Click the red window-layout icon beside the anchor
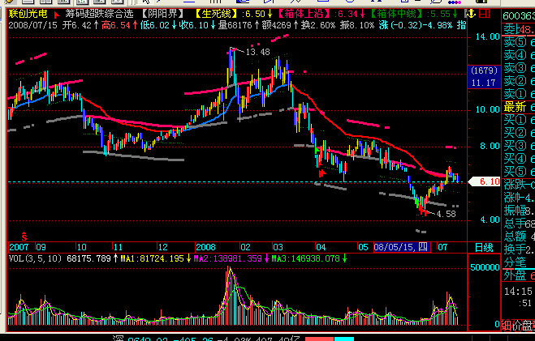The image size is (535, 341). click(x=485, y=14)
